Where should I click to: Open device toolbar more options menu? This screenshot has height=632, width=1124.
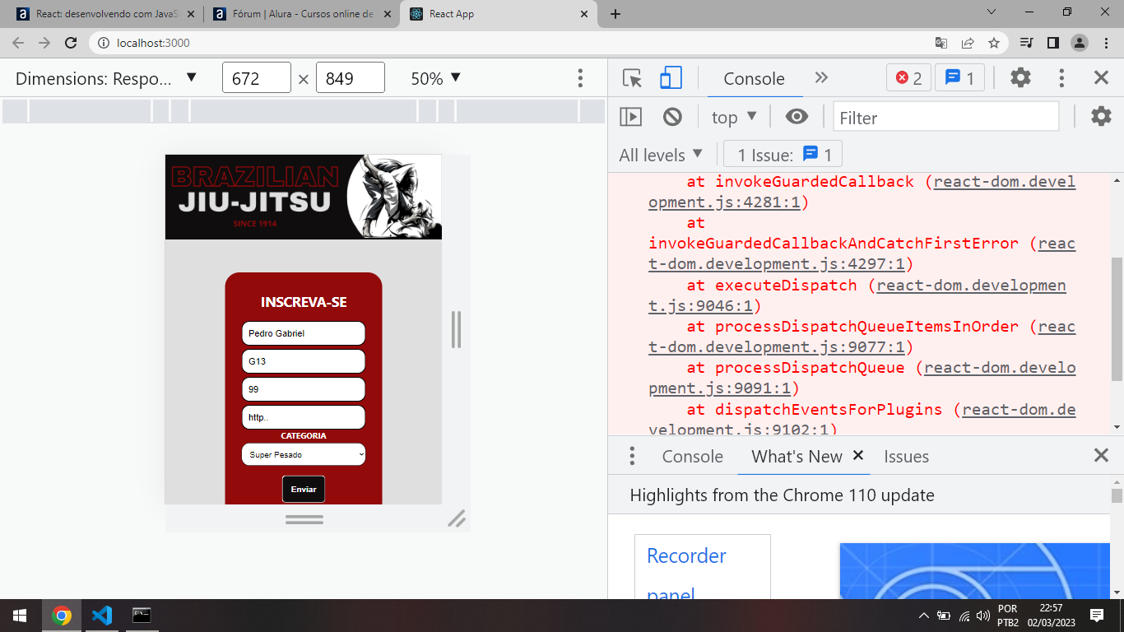pyautogui.click(x=580, y=78)
